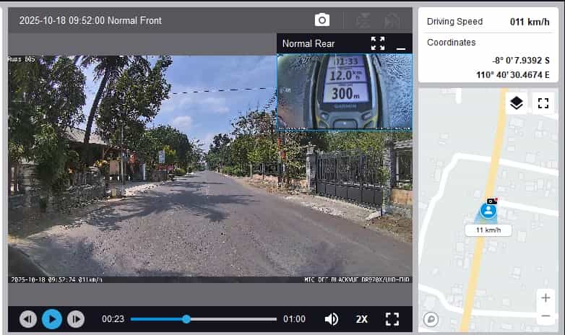
Task: Open the map layers selector
Action: click(516, 103)
